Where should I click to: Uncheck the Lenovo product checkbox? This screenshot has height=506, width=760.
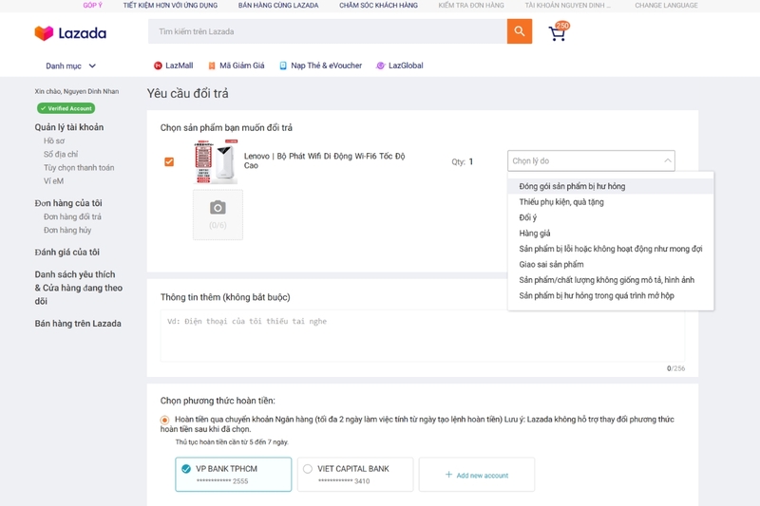pos(169,161)
